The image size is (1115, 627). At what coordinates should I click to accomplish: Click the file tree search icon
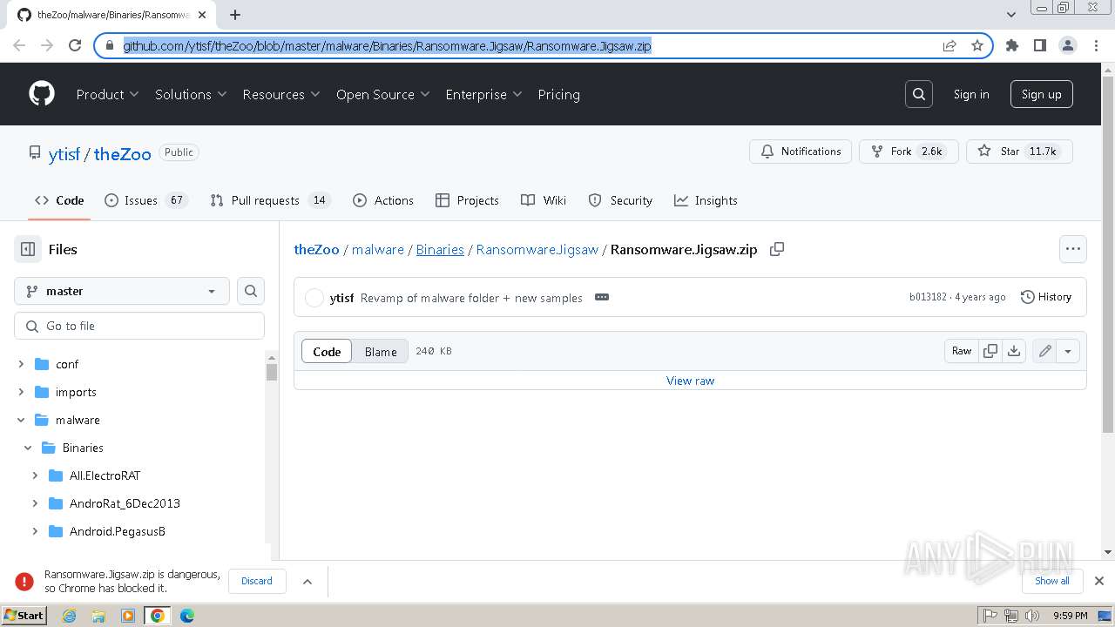(x=251, y=291)
